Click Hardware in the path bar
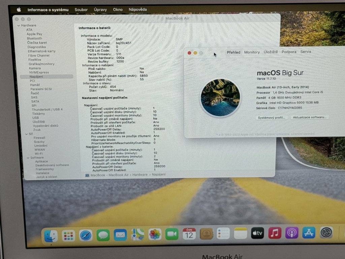This screenshot has width=345, height=259. tap(140, 175)
